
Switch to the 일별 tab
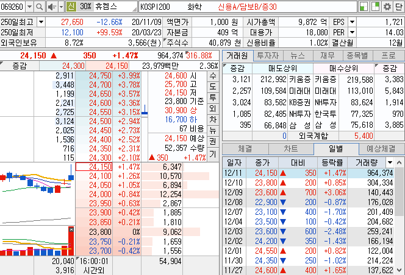[336, 148]
